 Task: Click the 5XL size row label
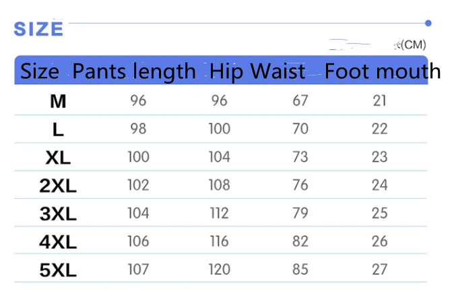tap(59, 270)
